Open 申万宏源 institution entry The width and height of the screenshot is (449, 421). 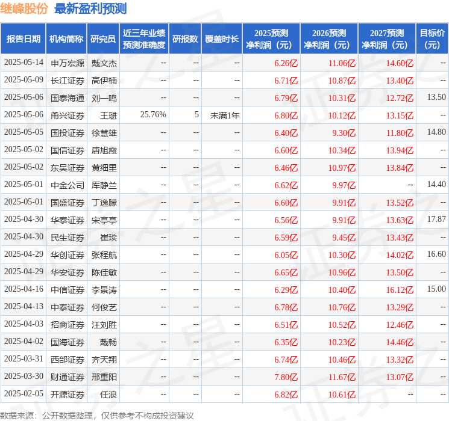point(67,63)
